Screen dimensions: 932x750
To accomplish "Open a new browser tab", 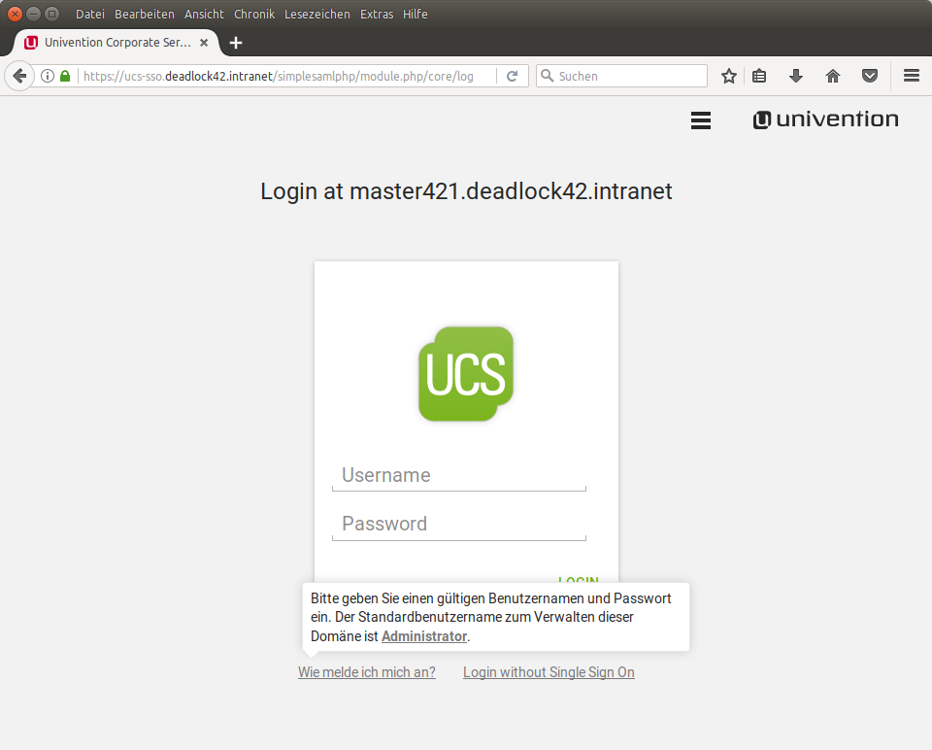I will coord(236,43).
